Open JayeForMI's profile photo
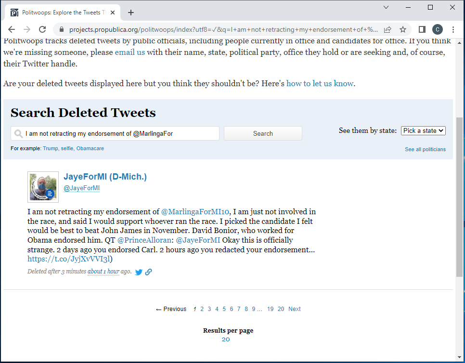This screenshot has width=465, height=363. point(43,187)
